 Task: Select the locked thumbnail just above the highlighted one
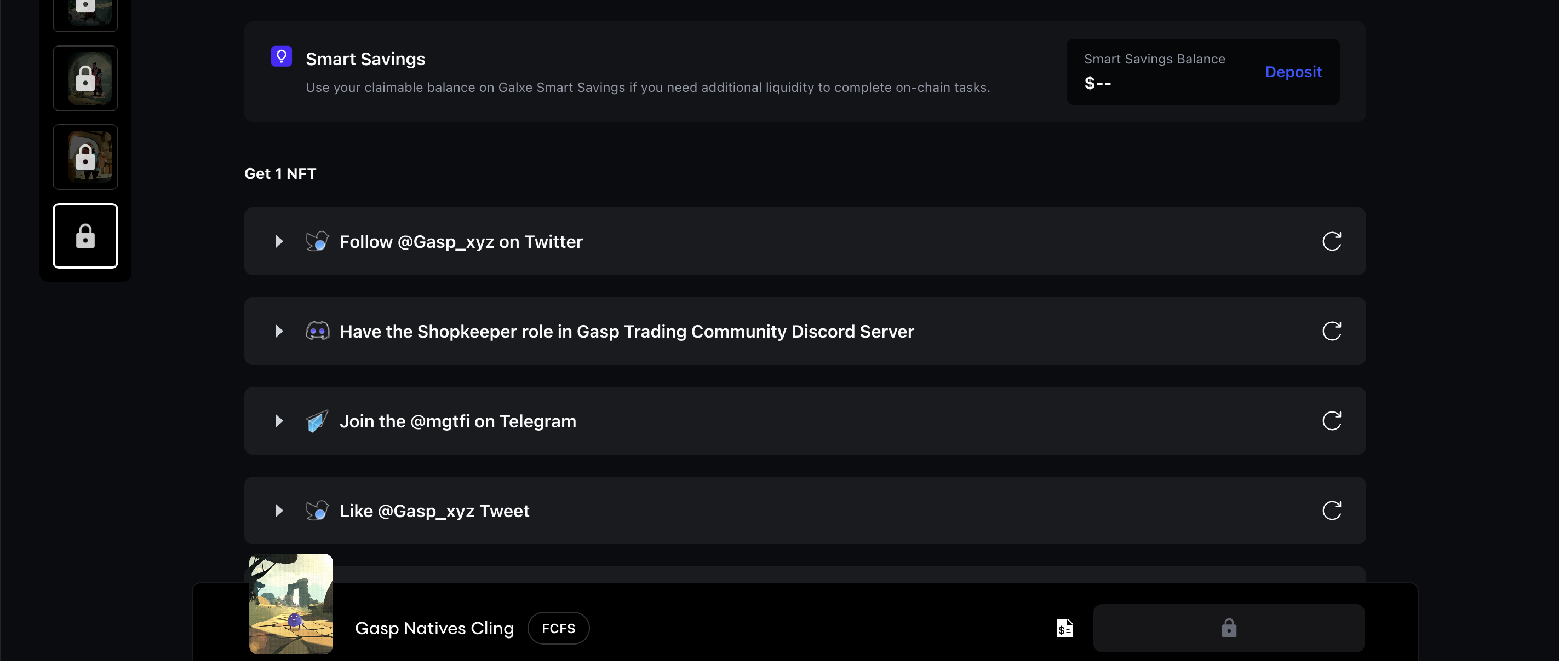85,157
